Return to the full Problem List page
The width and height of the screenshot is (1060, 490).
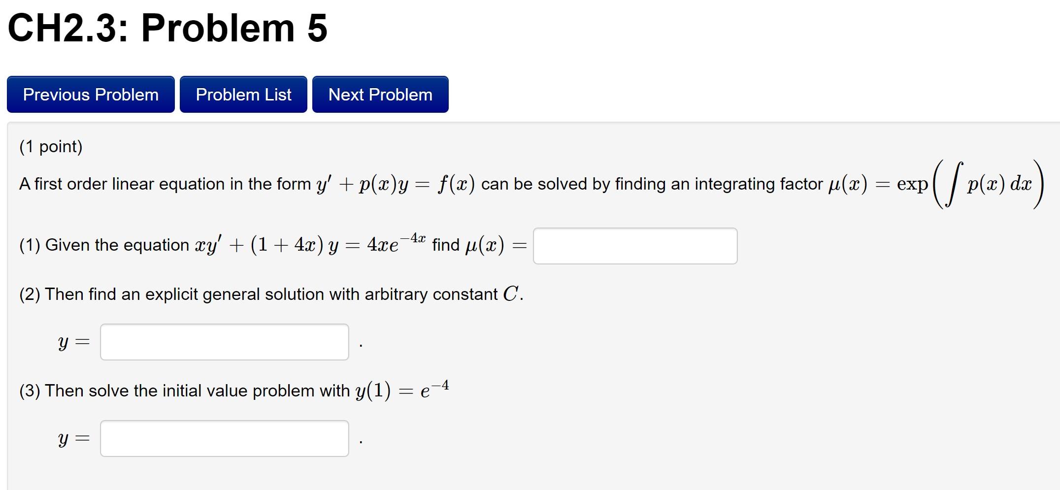click(243, 94)
